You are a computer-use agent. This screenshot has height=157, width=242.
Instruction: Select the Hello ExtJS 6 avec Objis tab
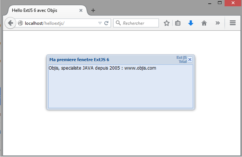46,10
